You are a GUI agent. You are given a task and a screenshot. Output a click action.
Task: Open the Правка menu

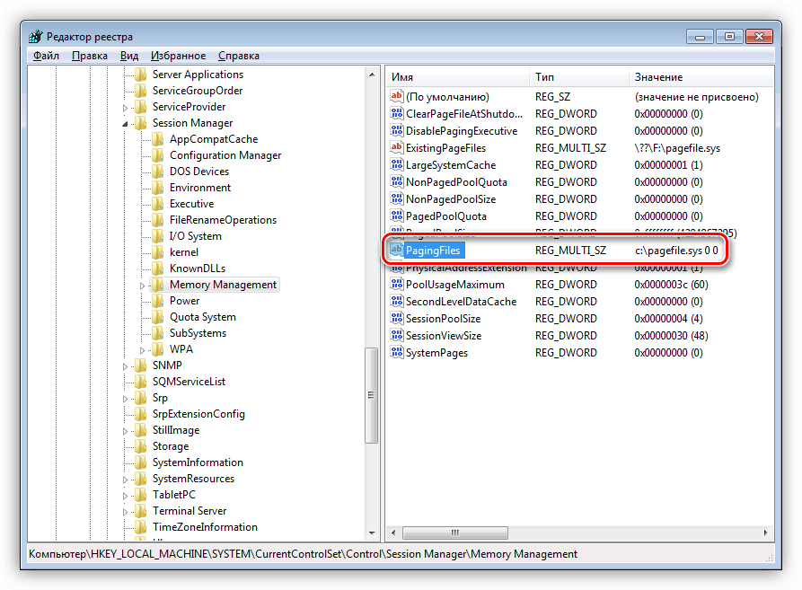[90, 55]
